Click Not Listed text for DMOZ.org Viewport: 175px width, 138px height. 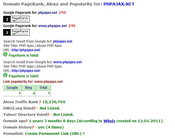point(50,108)
